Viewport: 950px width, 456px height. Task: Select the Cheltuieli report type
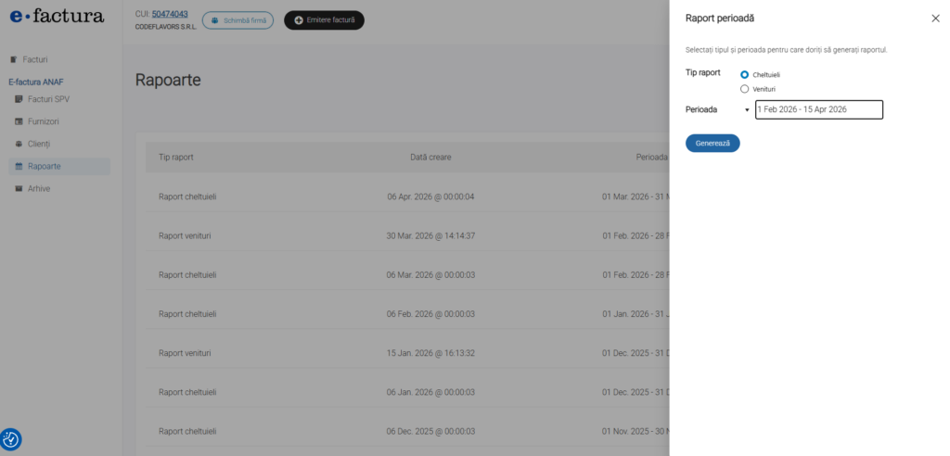click(745, 74)
